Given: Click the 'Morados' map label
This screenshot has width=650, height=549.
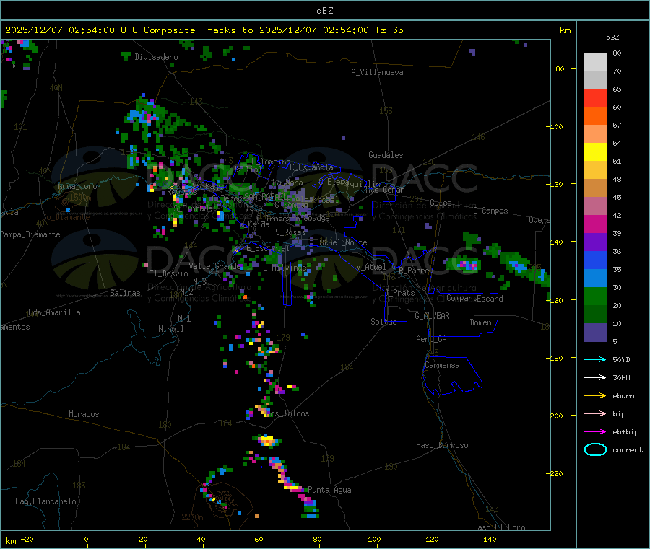Looking at the screenshot, I should 84,414.
